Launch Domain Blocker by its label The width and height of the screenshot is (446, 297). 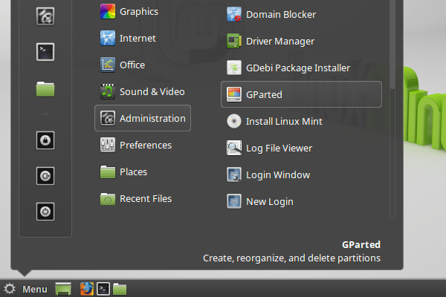281,15
